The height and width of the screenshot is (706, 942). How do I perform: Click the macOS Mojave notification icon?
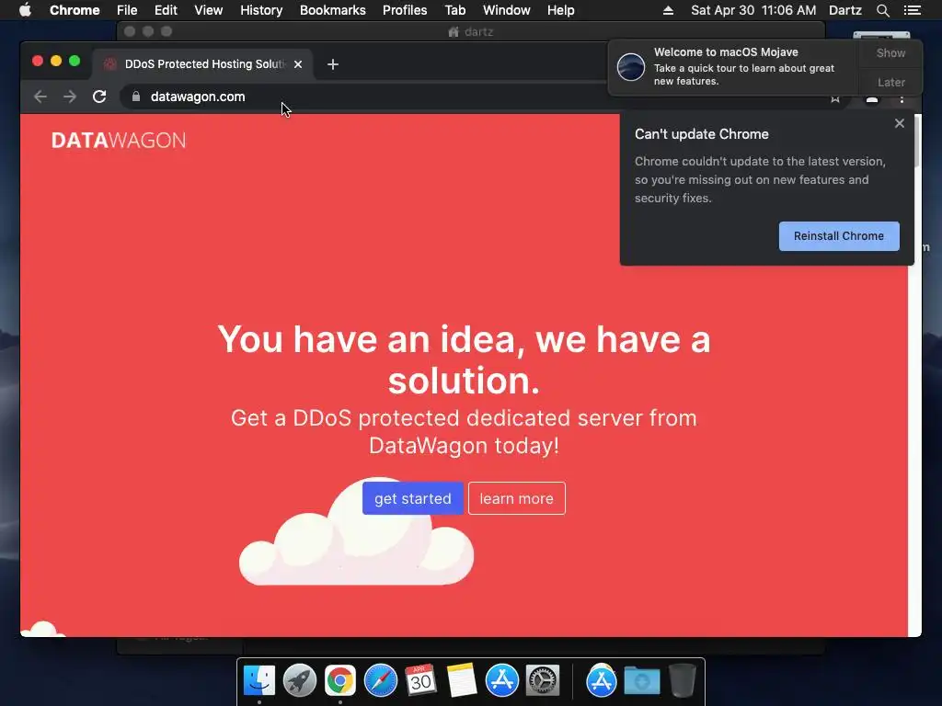[631, 66]
